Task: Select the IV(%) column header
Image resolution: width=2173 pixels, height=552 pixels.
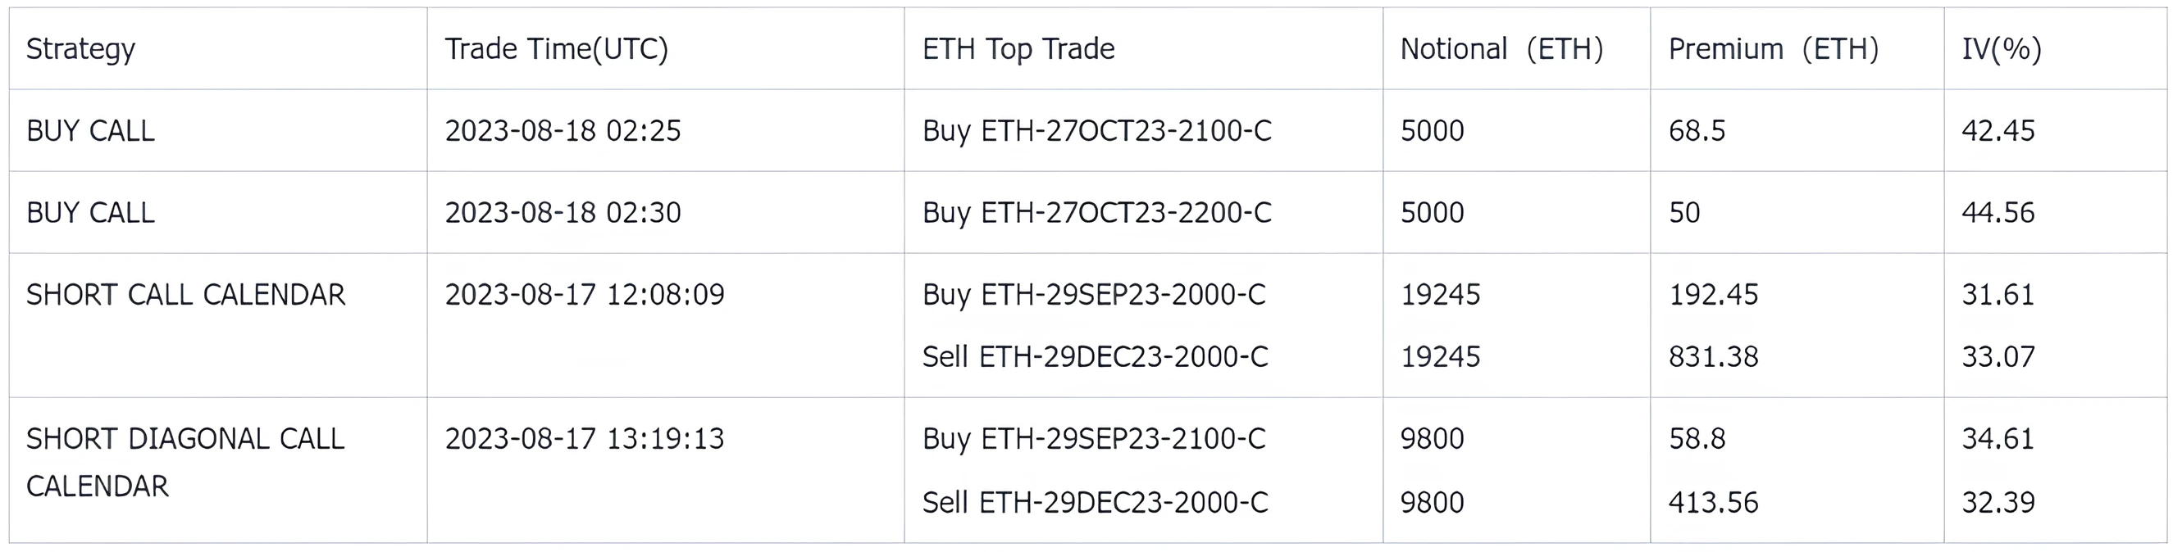Action: point(2002,49)
